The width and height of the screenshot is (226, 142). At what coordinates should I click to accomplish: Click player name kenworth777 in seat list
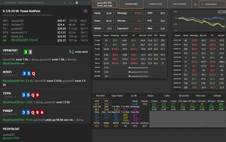pos(19,33)
